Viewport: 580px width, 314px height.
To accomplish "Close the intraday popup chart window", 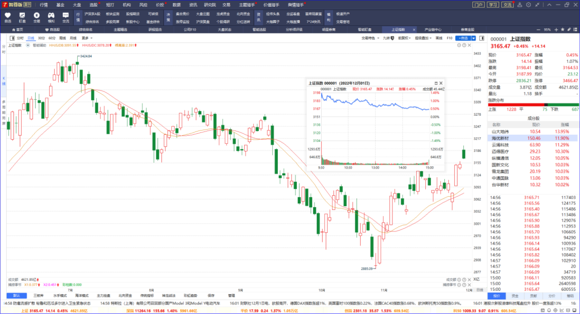I will tap(441, 83).
